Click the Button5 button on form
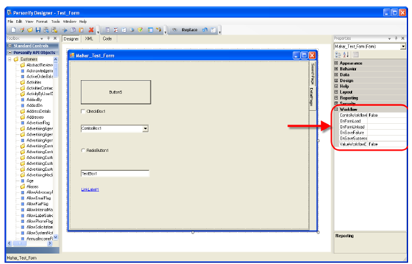This screenshot has width=412, height=264. click(115, 92)
